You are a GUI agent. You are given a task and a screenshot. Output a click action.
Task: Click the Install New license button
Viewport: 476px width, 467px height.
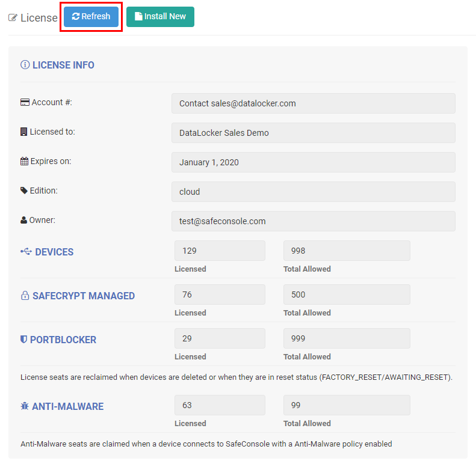click(x=160, y=17)
